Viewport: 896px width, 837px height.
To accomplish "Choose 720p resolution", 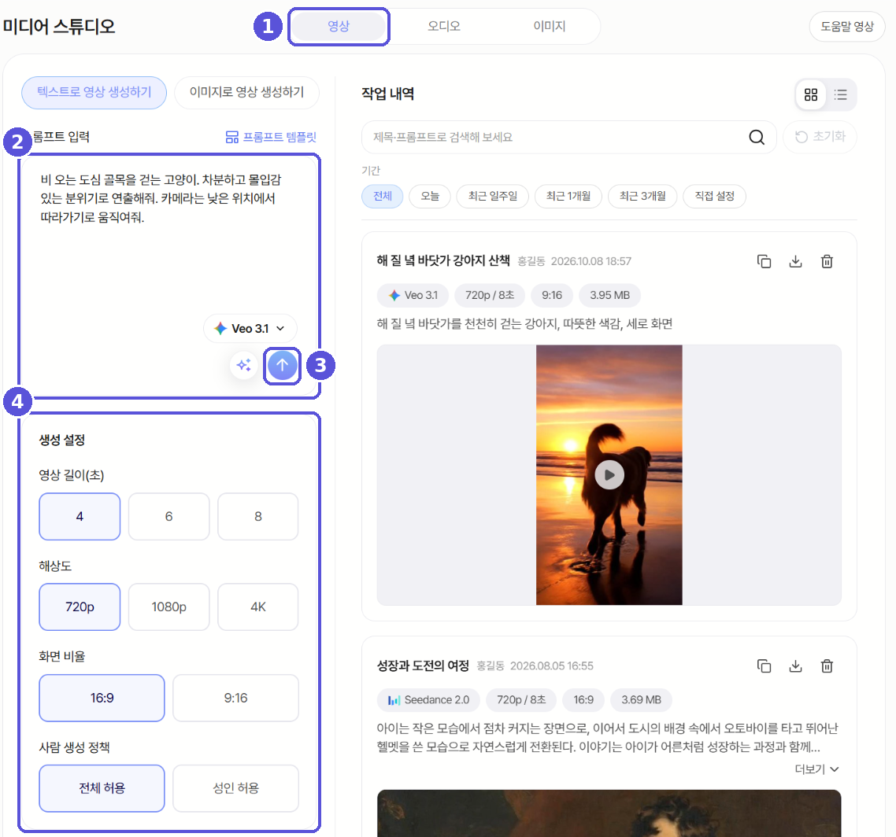I will point(80,607).
